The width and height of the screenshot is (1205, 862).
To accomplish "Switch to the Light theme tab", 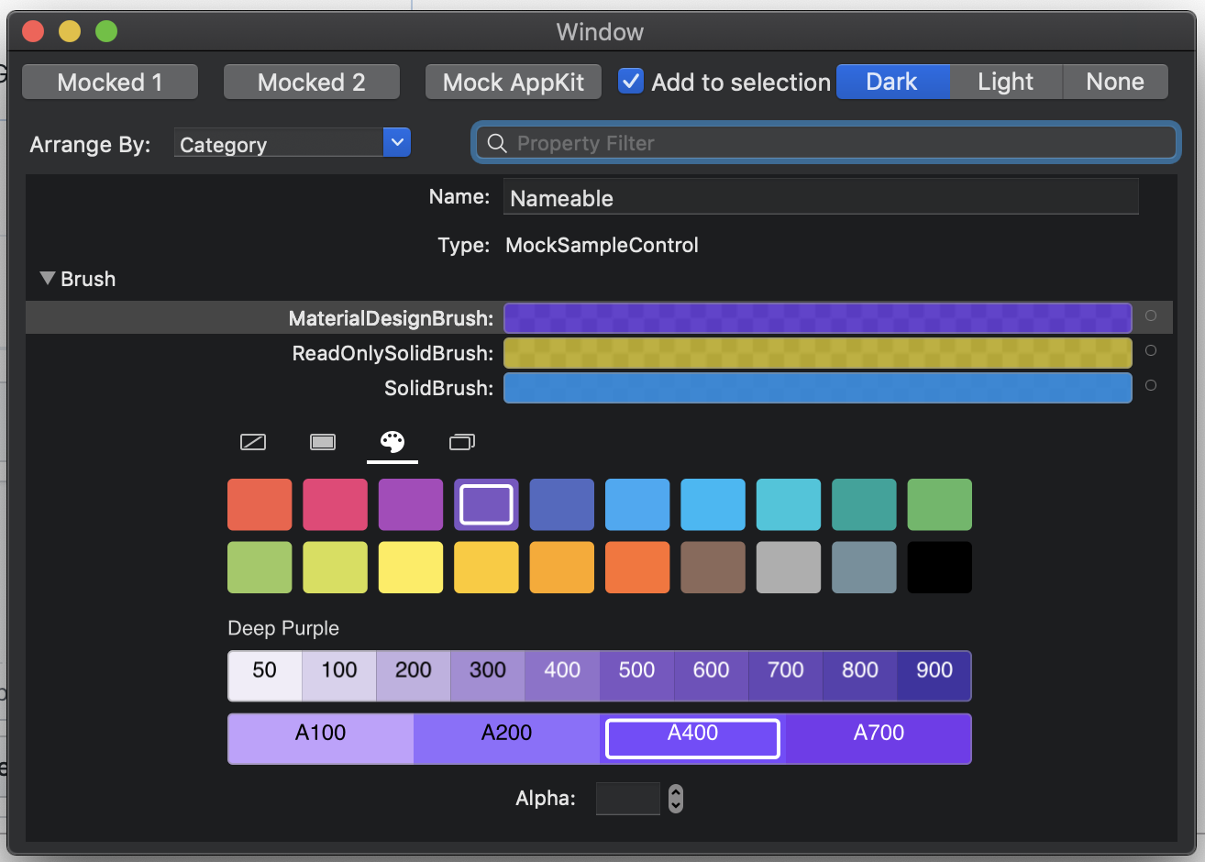I will pyautogui.click(x=1005, y=82).
